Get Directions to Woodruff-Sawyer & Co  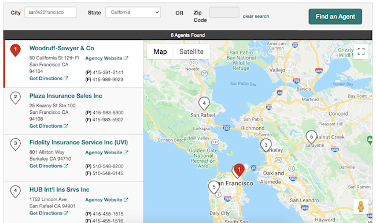pos(49,79)
